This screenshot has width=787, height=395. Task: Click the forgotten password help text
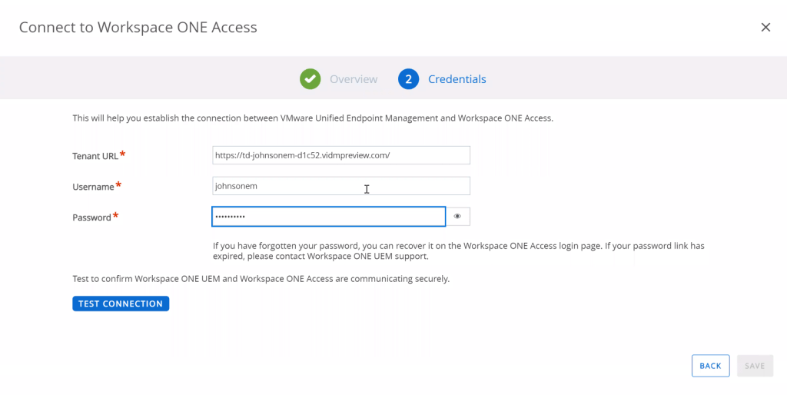point(458,251)
